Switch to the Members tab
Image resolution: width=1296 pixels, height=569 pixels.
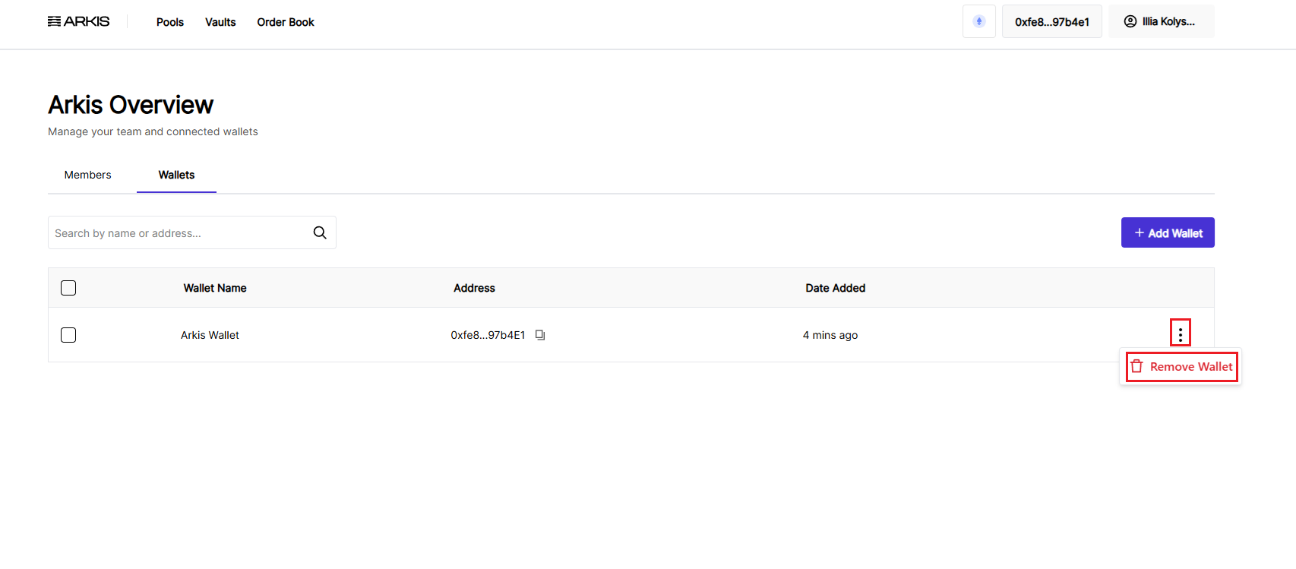[x=87, y=175]
